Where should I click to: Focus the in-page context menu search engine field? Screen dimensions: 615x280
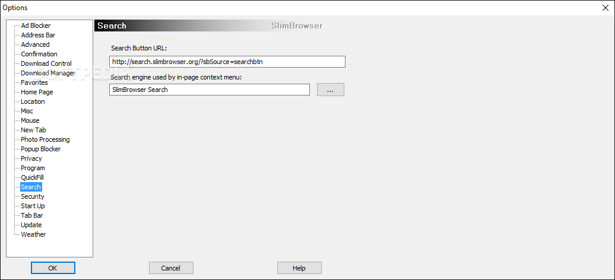[210, 90]
